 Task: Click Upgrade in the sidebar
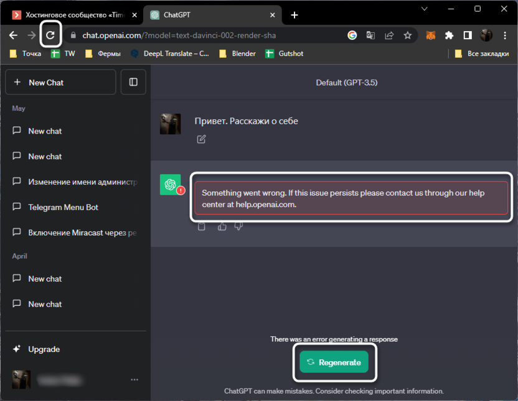tap(75, 349)
